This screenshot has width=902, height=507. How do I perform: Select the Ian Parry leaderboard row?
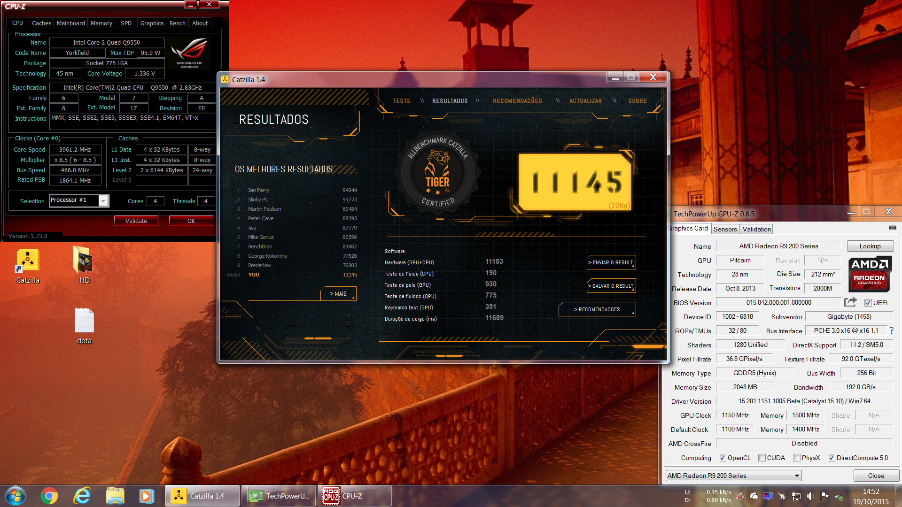[297, 190]
